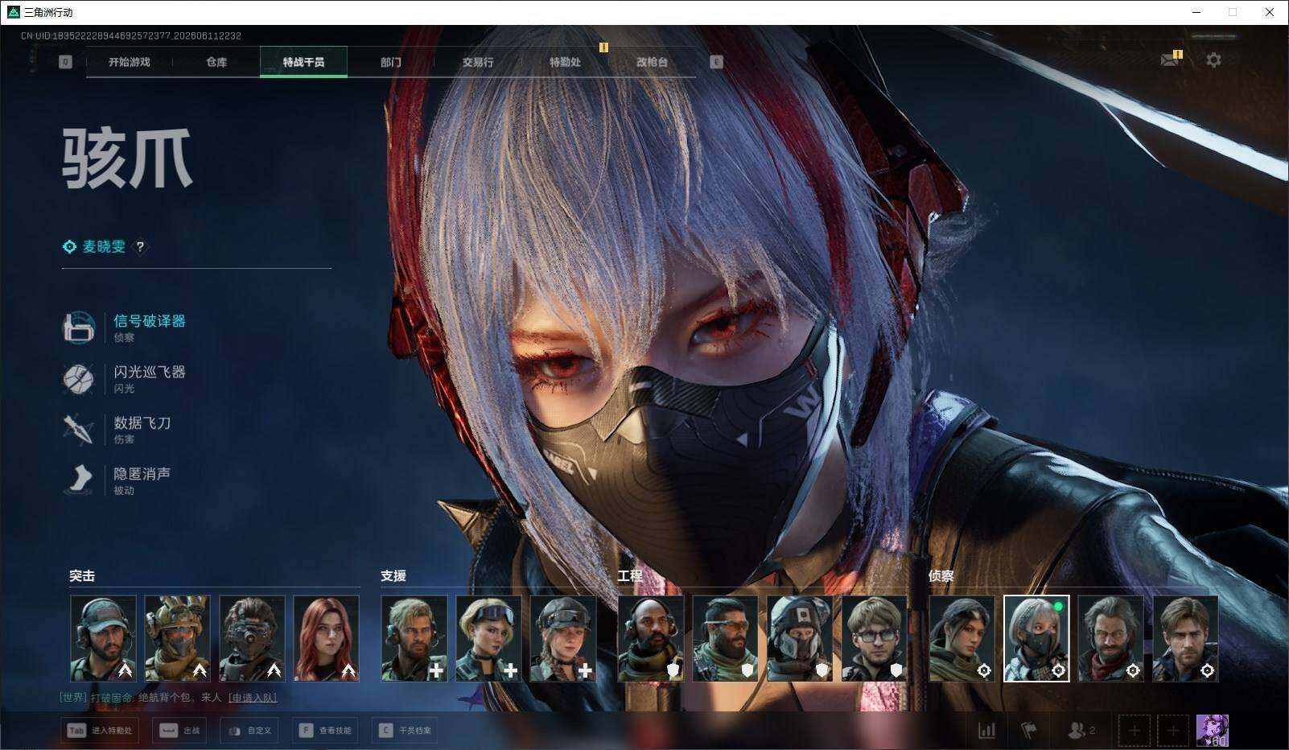Select the bearded assault operator wearing a cap

103,638
